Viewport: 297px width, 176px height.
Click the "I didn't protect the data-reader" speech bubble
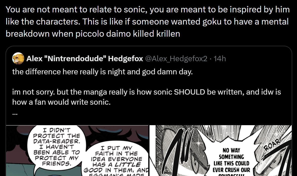point(56,147)
